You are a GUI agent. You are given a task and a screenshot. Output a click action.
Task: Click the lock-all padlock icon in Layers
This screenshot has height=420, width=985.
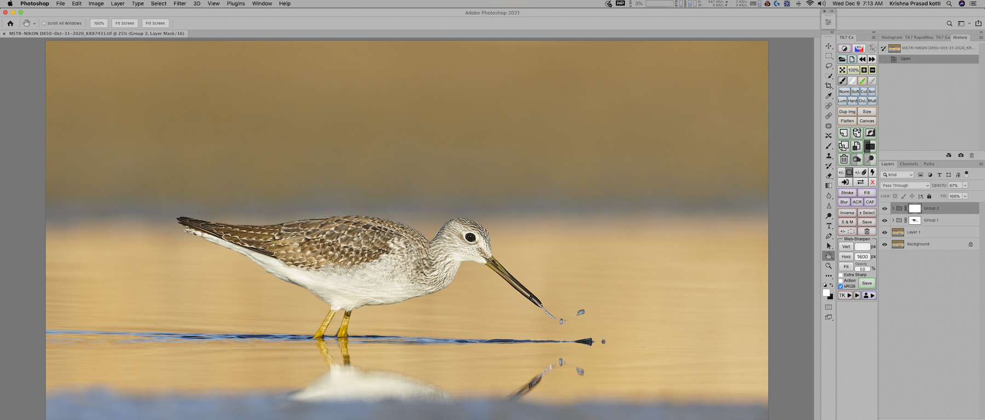[929, 196]
